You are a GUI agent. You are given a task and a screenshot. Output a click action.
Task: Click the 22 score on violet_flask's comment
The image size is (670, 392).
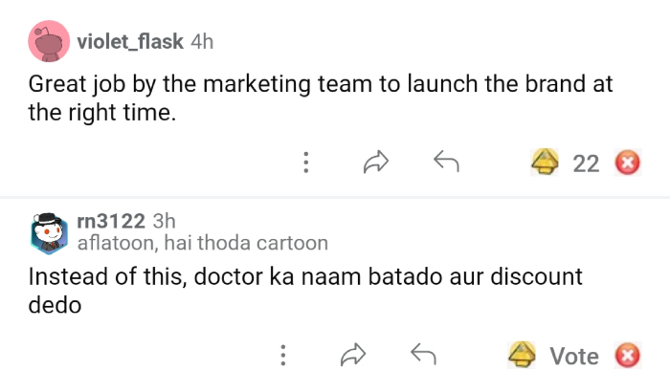[586, 163]
